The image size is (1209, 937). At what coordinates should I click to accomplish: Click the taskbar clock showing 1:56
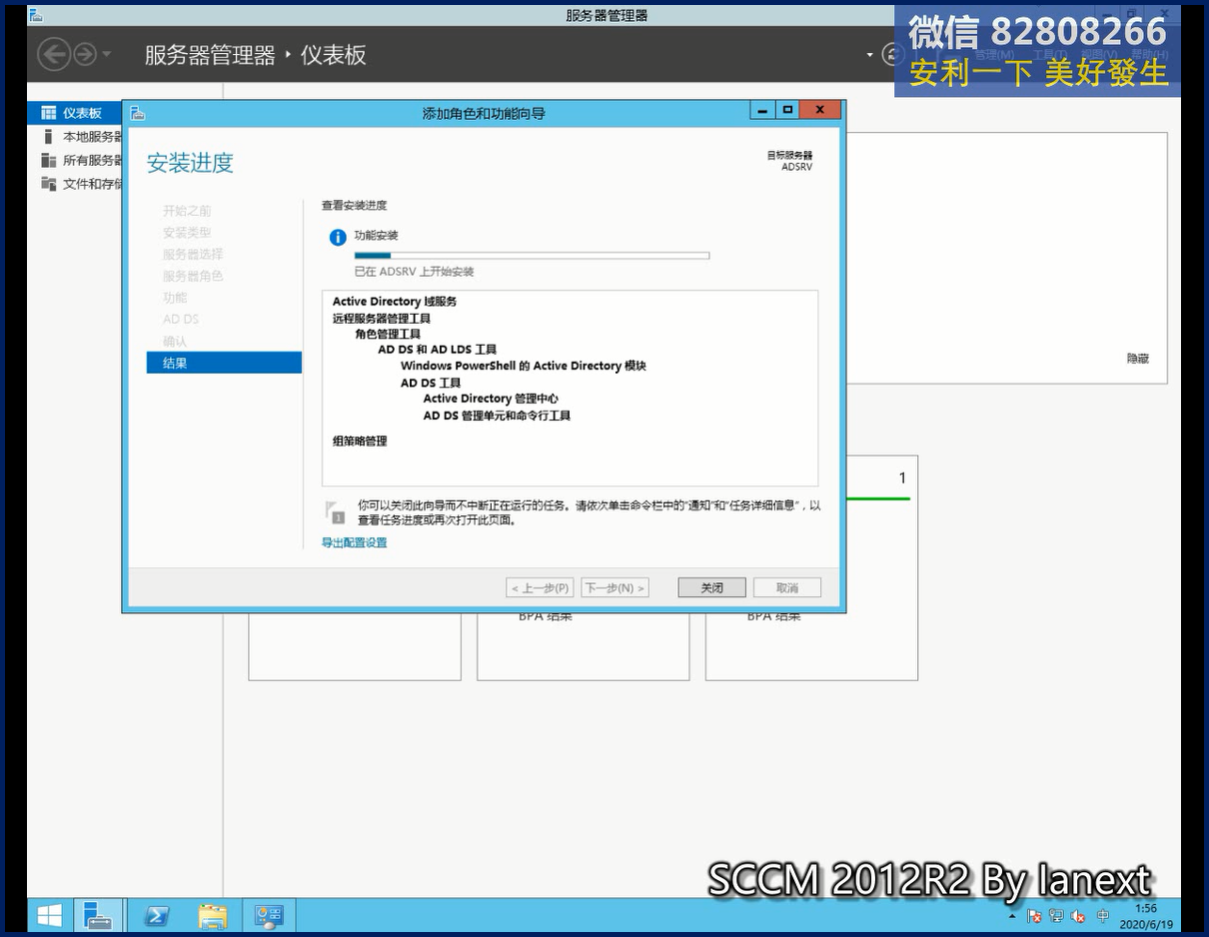[1146, 916]
